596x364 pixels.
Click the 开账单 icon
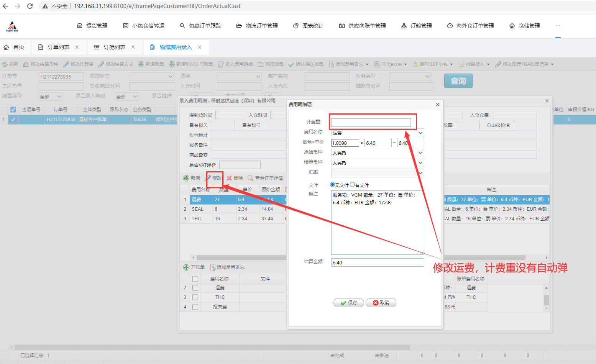(x=186, y=267)
